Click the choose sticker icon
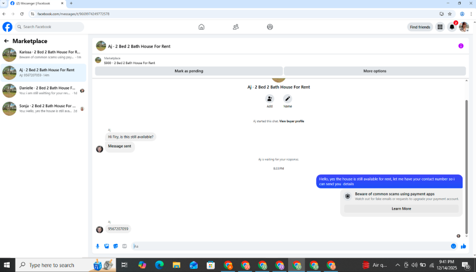 pos(116,246)
